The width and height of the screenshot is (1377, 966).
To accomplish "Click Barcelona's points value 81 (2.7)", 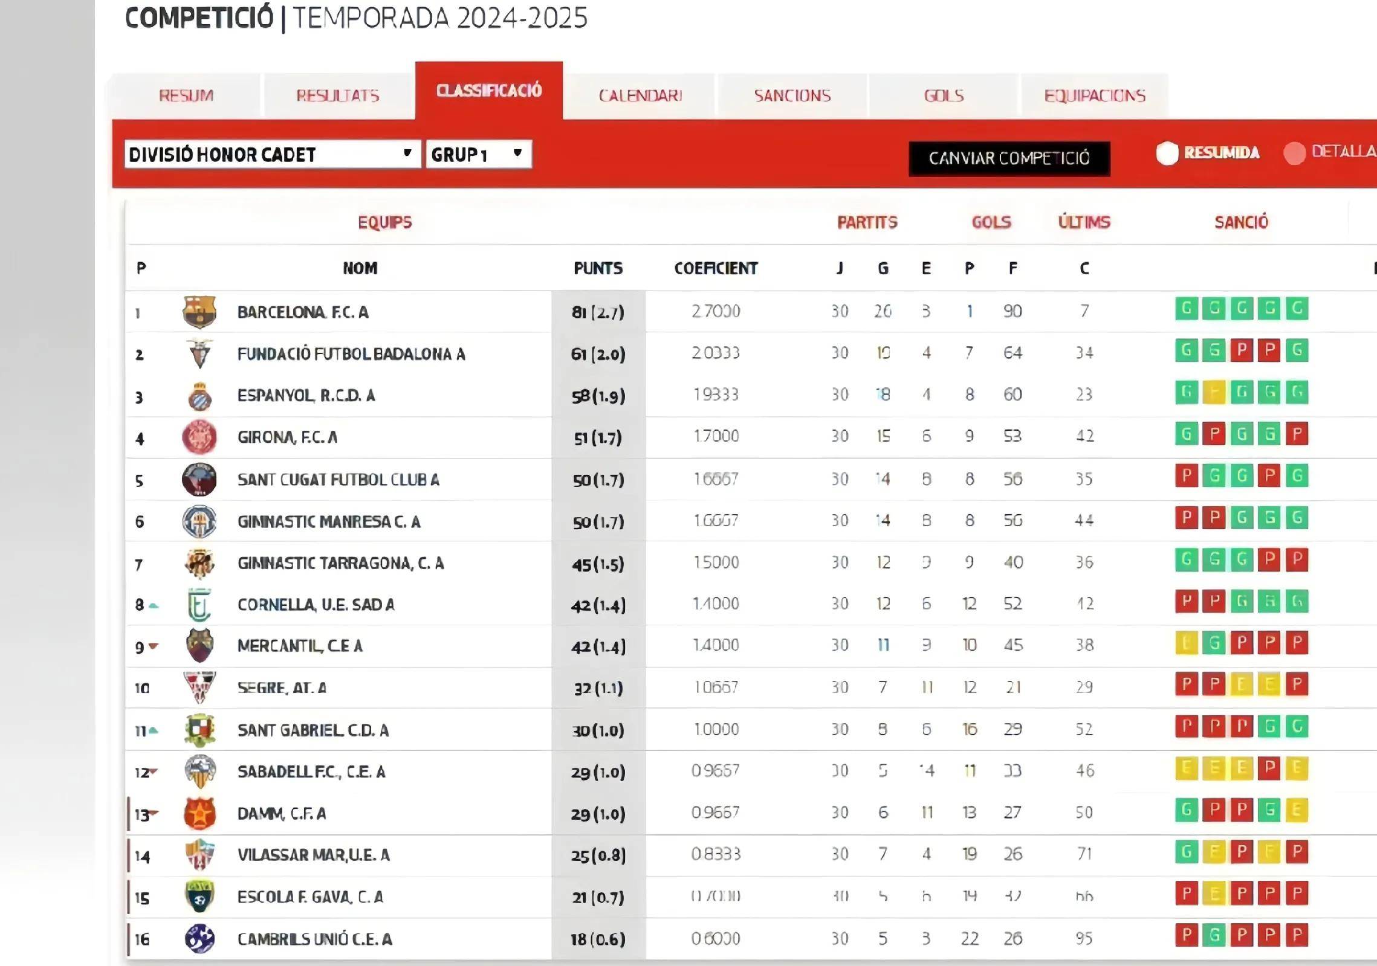I will (598, 312).
